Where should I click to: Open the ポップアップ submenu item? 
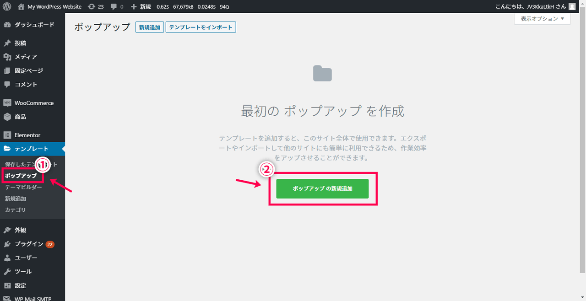pyautogui.click(x=21, y=176)
